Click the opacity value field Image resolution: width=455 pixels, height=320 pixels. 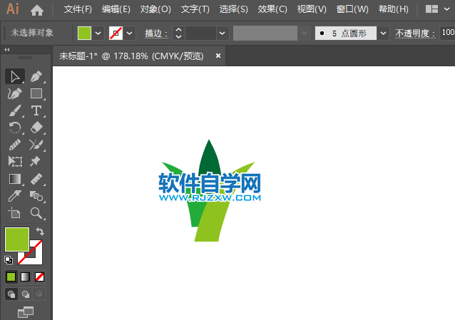(x=447, y=33)
